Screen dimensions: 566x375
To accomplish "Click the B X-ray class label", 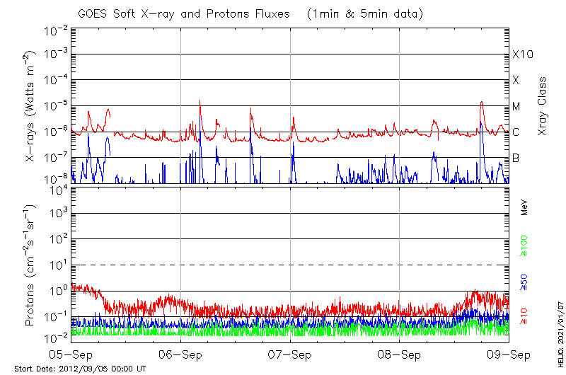I will (516, 158).
